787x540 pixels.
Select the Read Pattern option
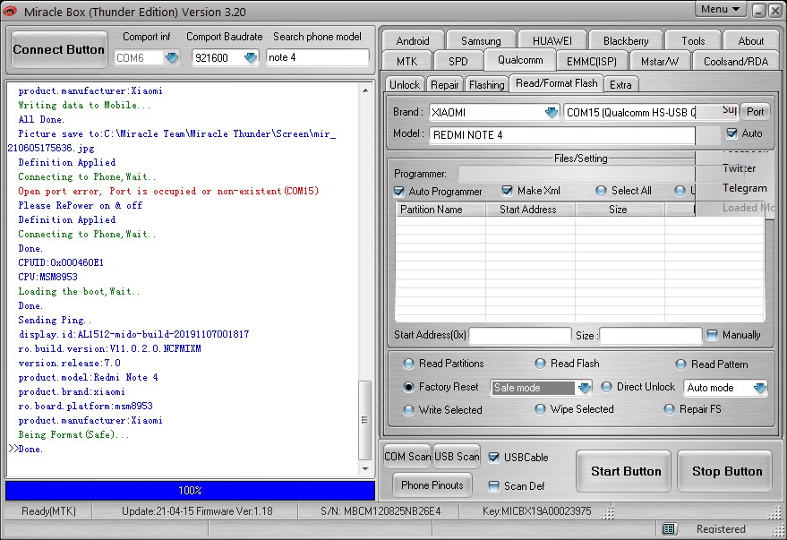pyautogui.click(x=680, y=364)
